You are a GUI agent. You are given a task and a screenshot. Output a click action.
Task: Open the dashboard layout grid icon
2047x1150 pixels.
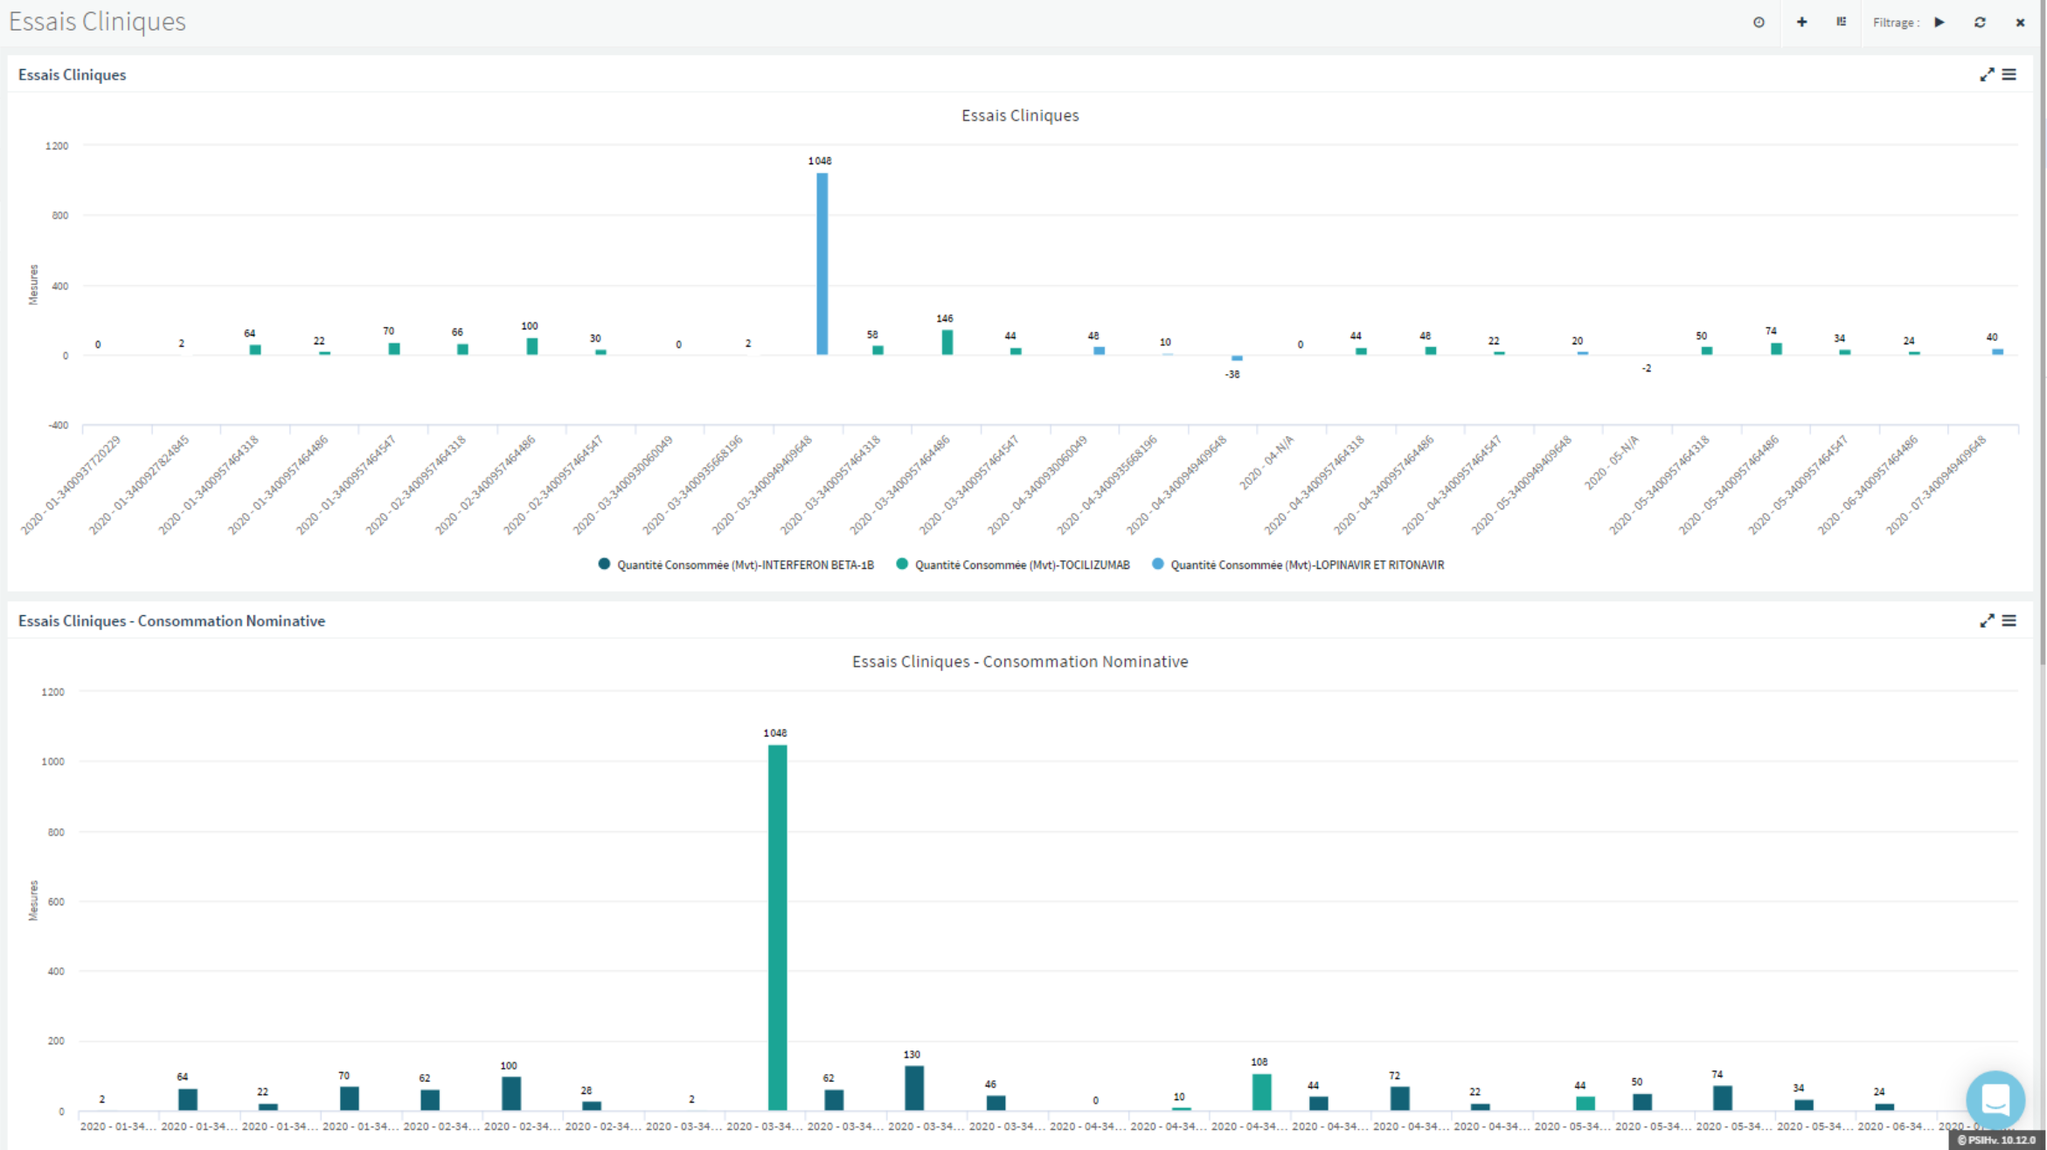click(x=1841, y=23)
